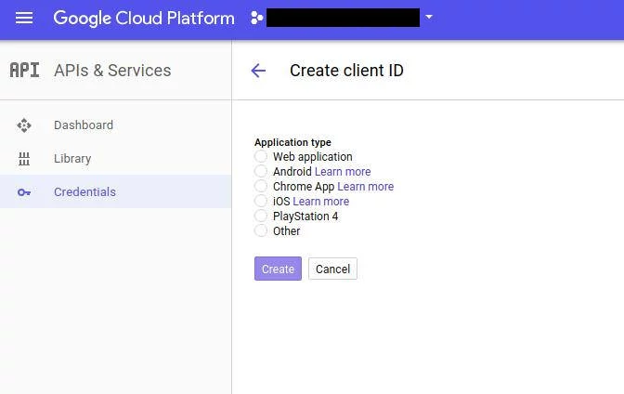Click the redacted project name field
624x394 pixels.
(343, 18)
